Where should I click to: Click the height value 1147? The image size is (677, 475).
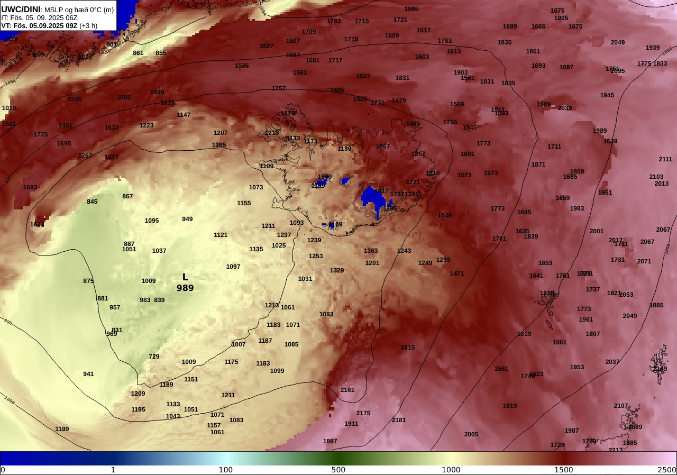coord(184,115)
